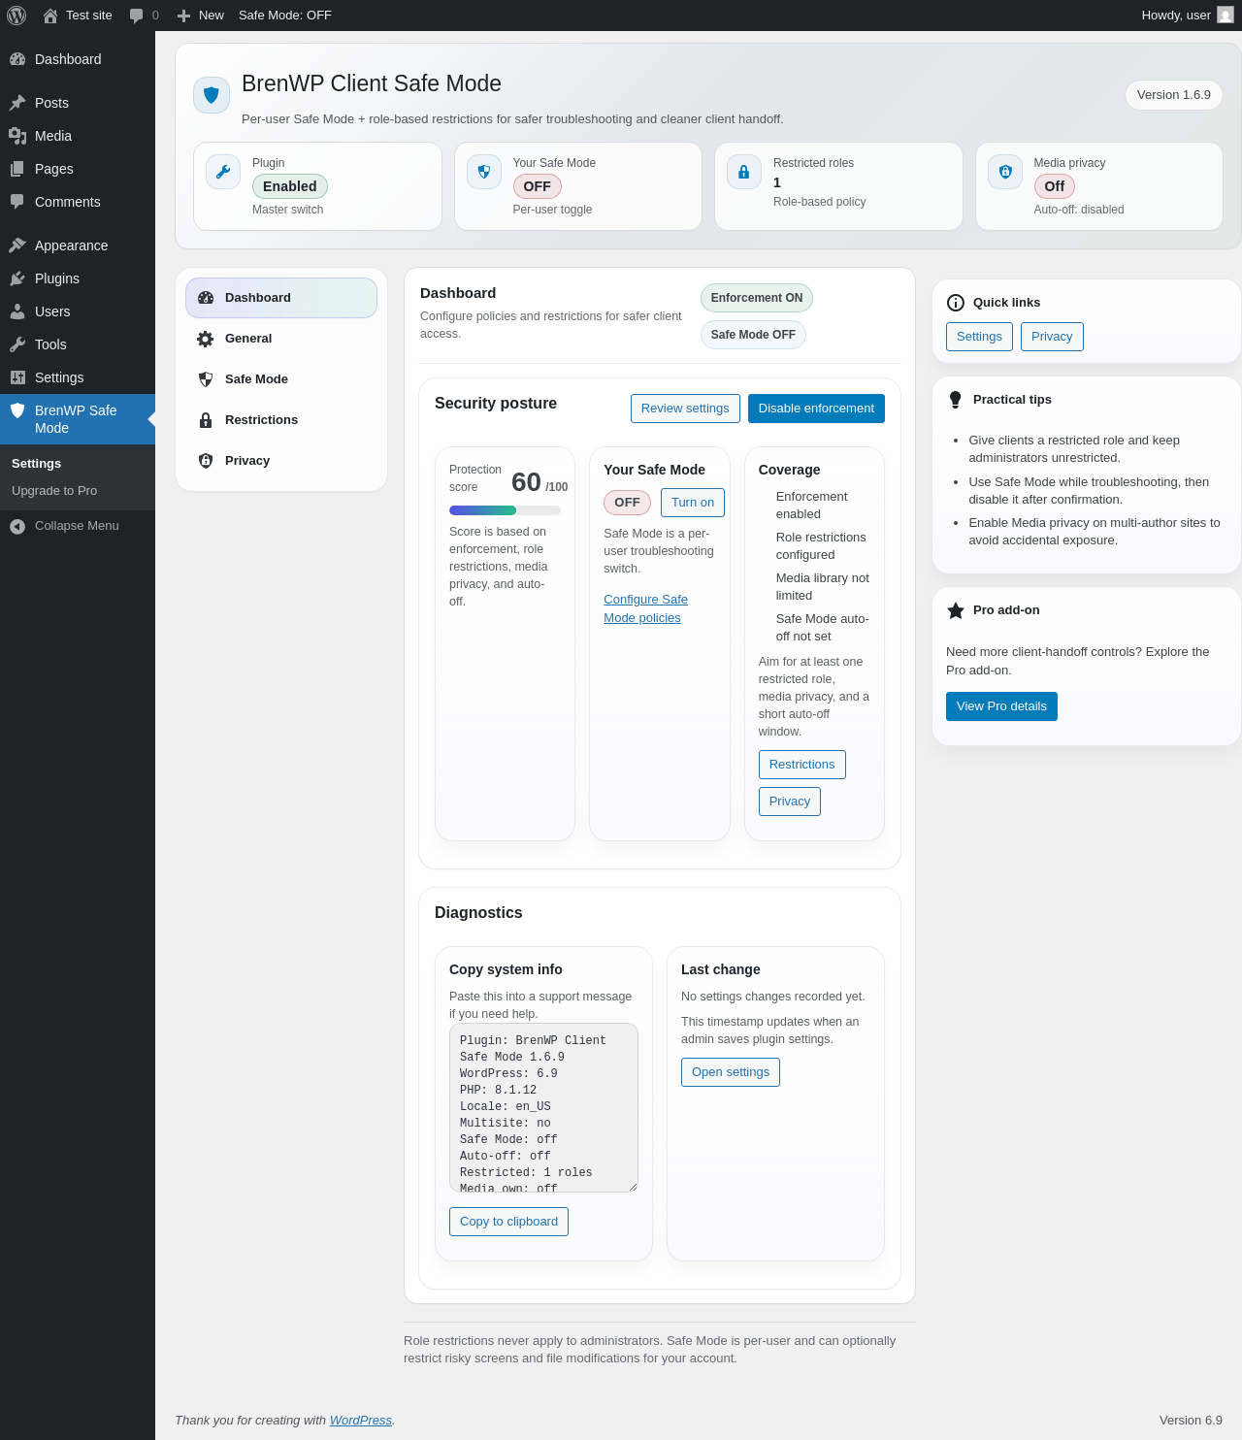The width and height of the screenshot is (1242, 1440).
Task: Turn on Your Safe Mode
Action: point(693,503)
